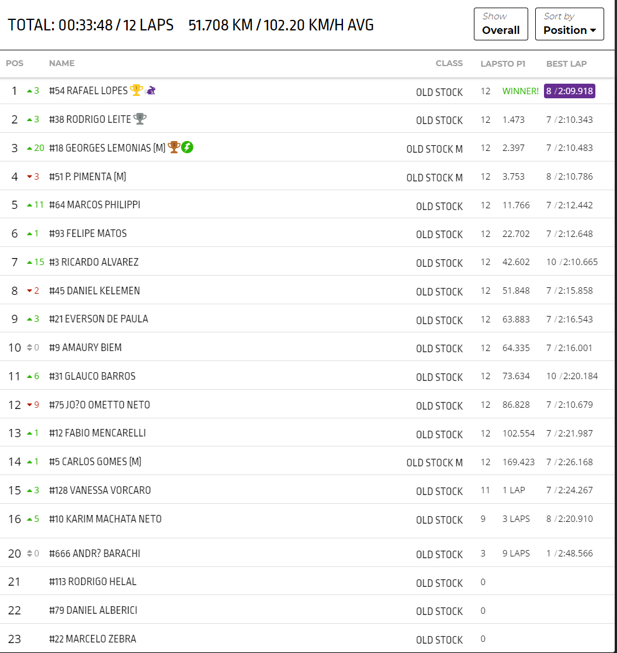Click the green up arrow for Ricardo Alvarez
This screenshot has height=653, width=617.
tap(30, 262)
